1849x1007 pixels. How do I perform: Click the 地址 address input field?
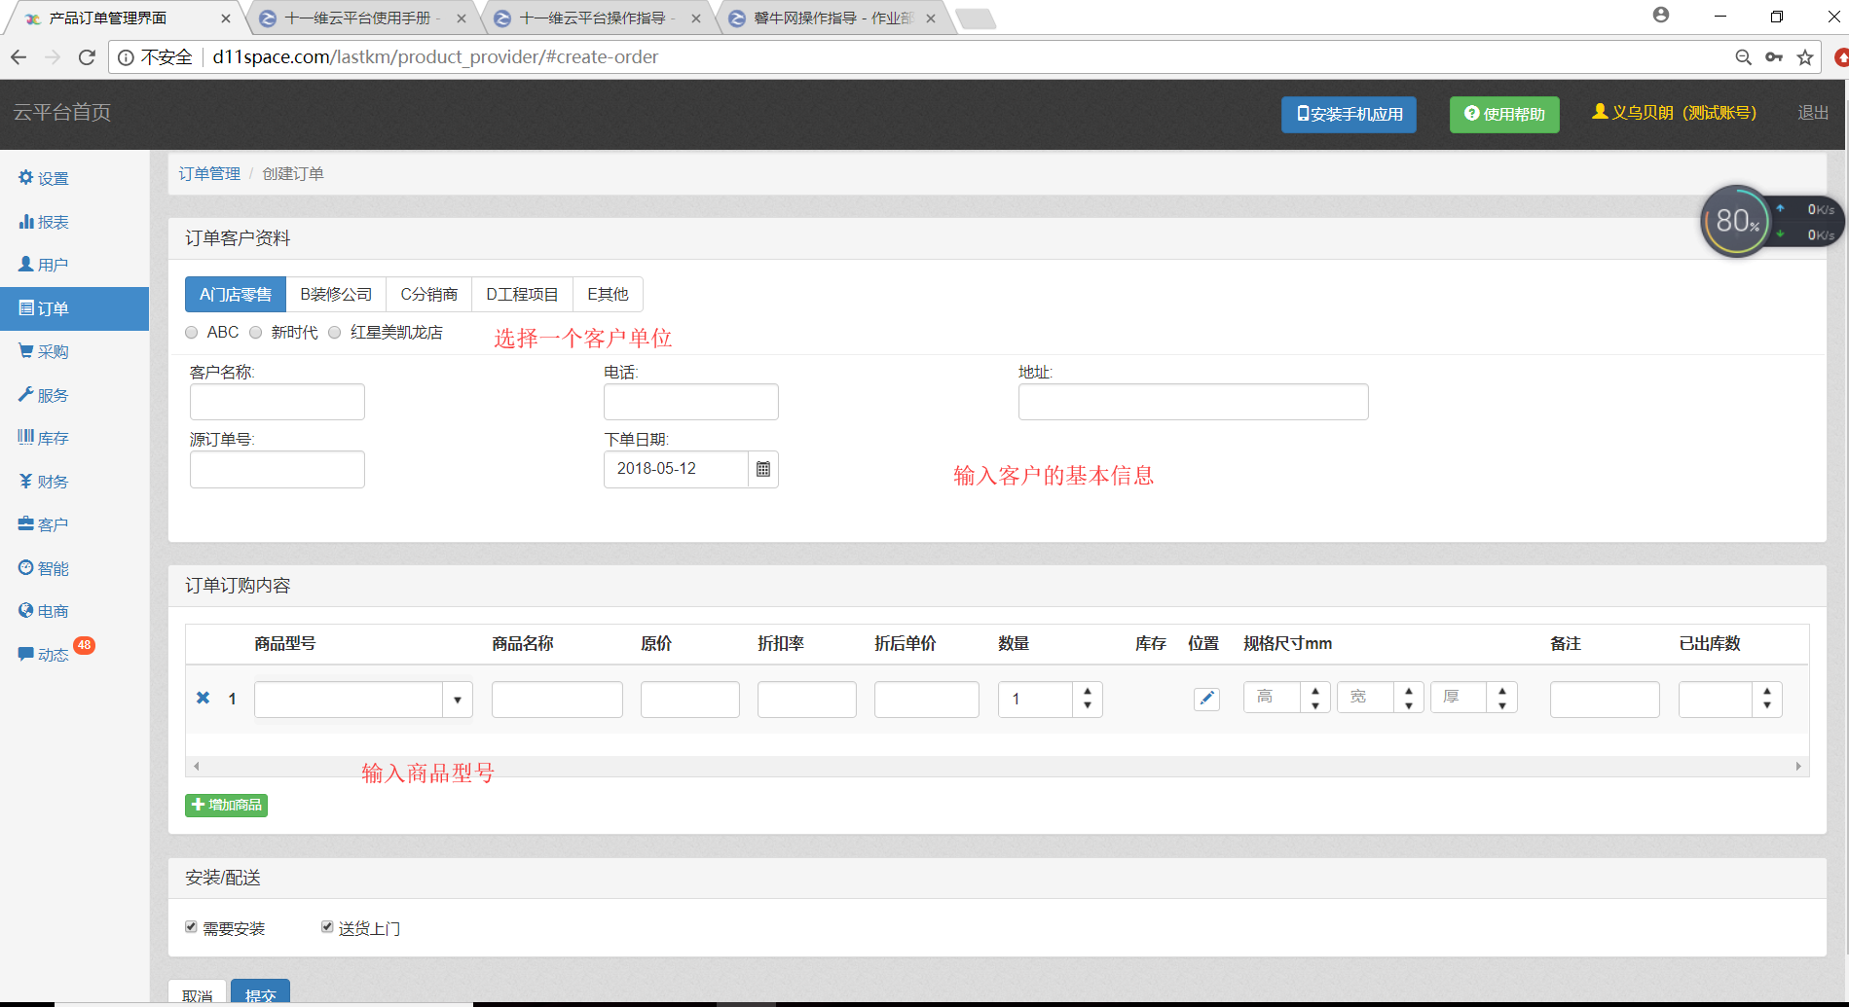click(x=1194, y=402)
